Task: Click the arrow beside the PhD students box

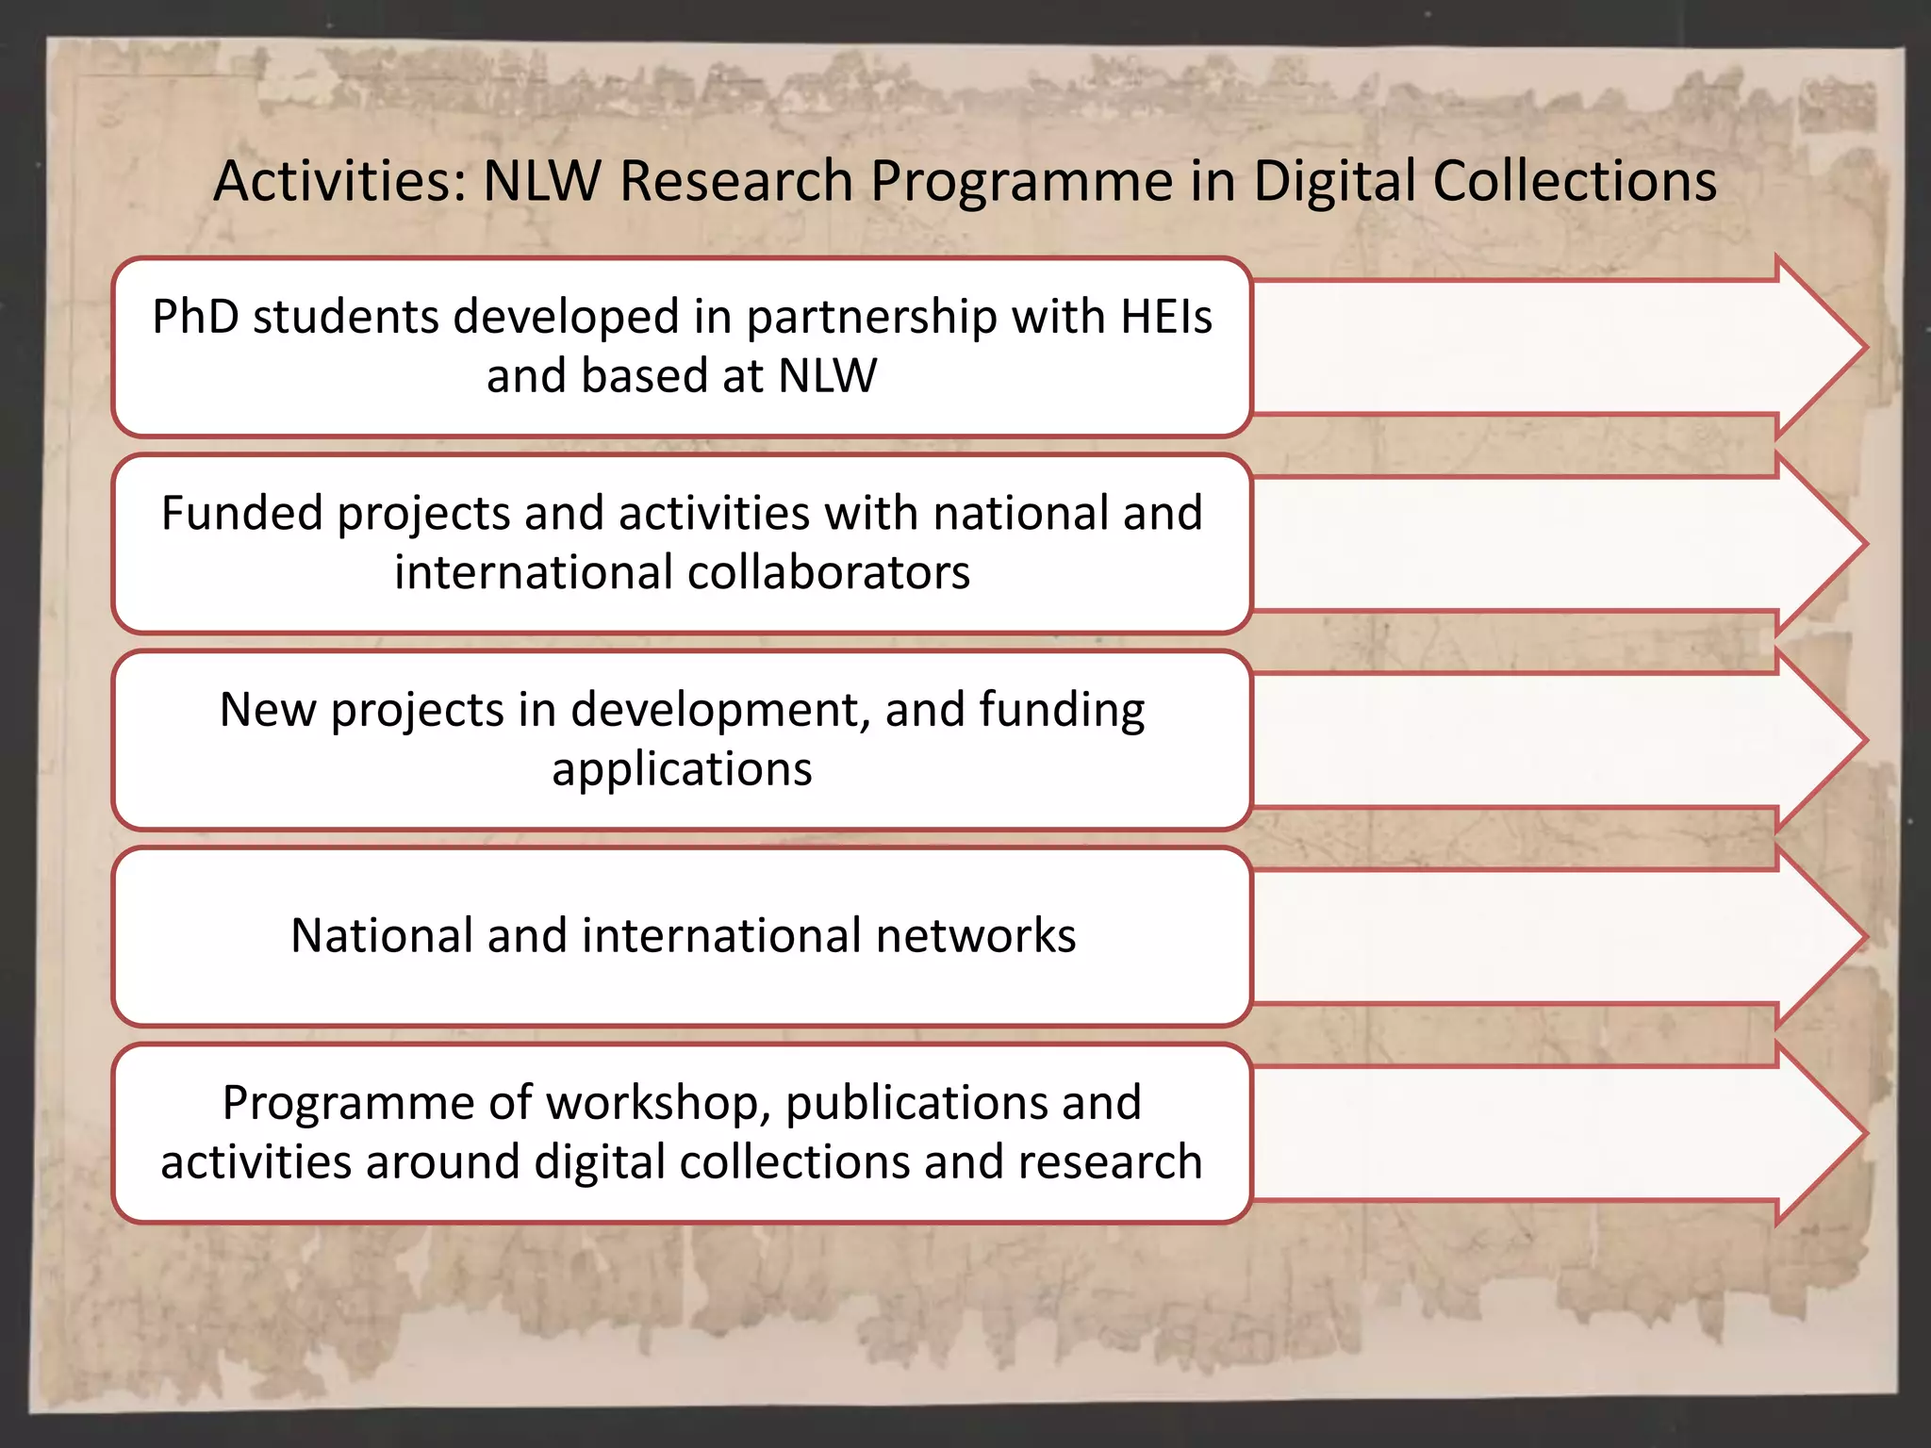Action: pos(1560,347)
